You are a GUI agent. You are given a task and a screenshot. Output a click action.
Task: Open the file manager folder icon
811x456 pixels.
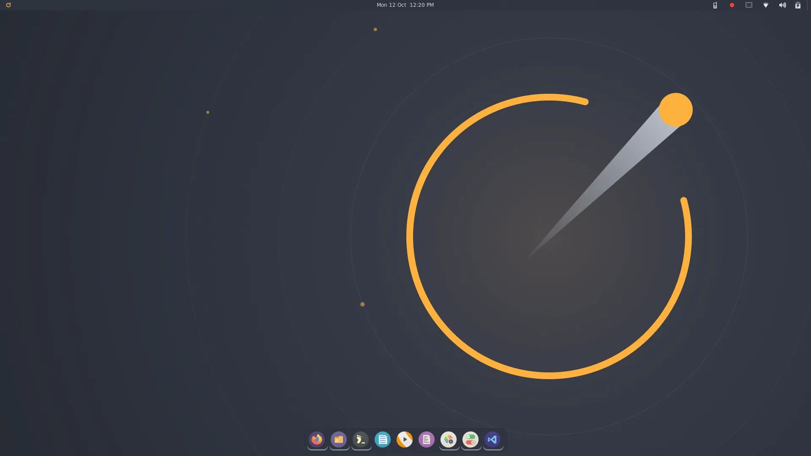point(339,440)
